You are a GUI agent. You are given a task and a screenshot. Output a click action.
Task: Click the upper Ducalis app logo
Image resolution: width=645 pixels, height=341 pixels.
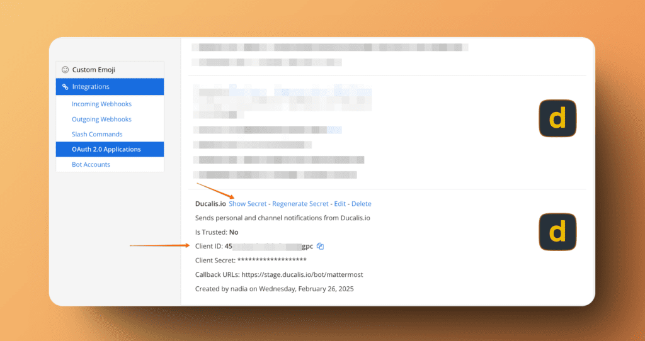557,118
